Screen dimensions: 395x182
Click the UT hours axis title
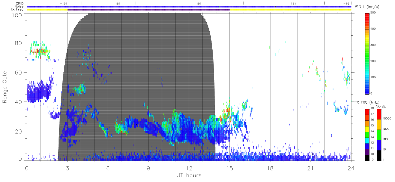[x=188, y=175]
